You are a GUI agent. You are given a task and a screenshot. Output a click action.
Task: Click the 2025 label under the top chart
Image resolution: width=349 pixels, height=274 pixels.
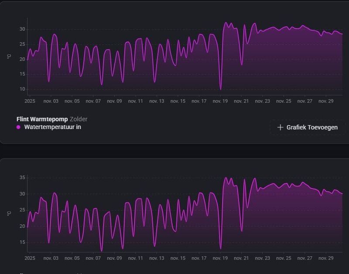(x=30, y=101)
